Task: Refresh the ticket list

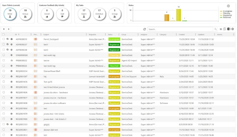Action: [145, 29]
